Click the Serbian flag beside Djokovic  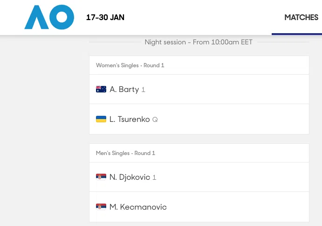tap(101, 177)
